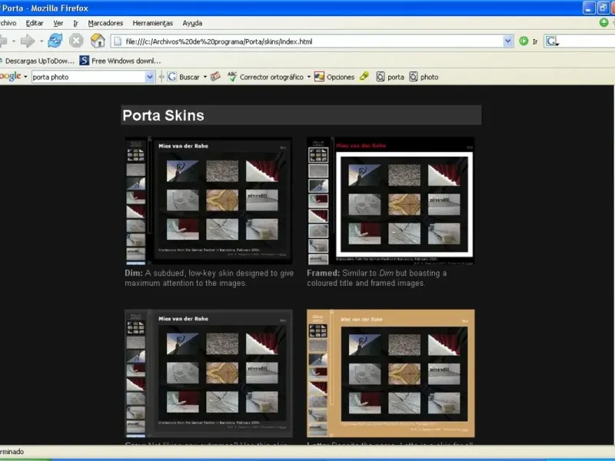Viewport: 615px width, 461px height.
Task: Click the page icon in the address bar
Action: click(118, 41)
